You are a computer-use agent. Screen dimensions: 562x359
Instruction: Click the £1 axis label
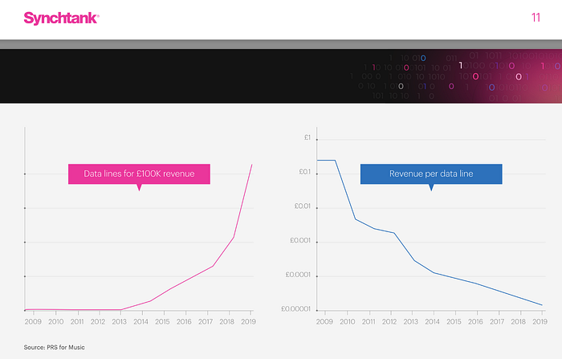click(307, 137)
